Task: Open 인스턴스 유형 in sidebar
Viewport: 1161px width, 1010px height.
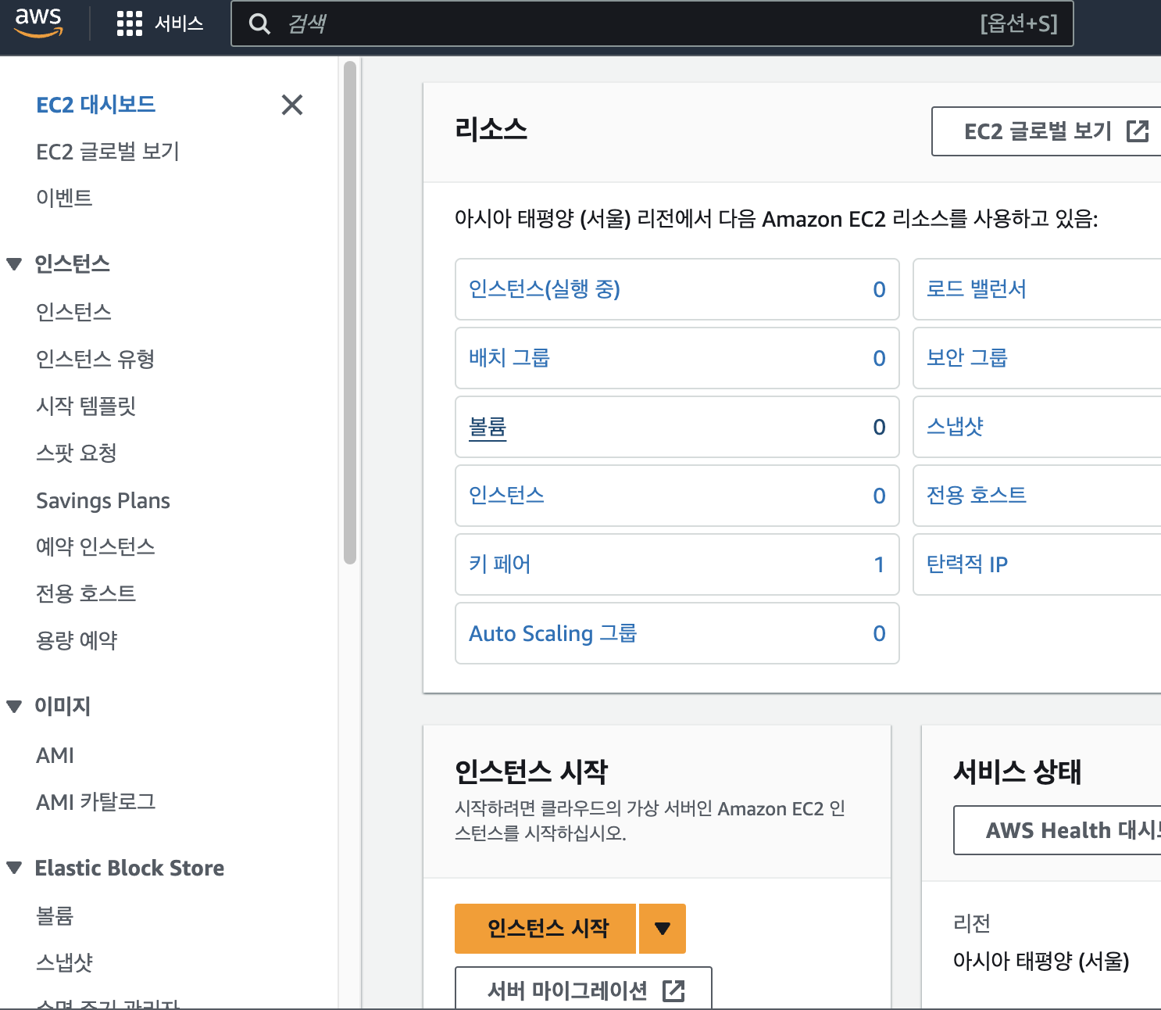Action: tap(95, 359)
